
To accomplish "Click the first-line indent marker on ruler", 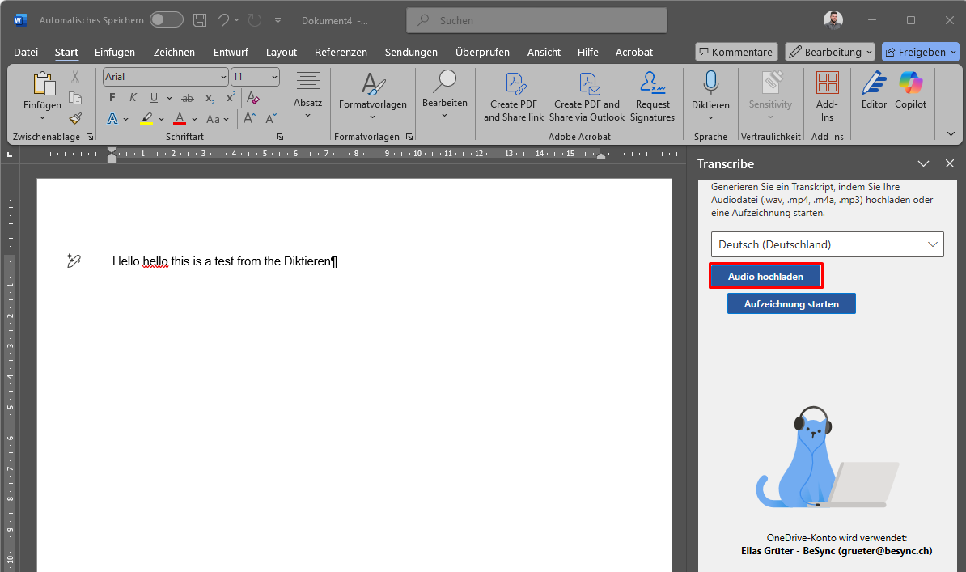I will [x=112, y=150].
